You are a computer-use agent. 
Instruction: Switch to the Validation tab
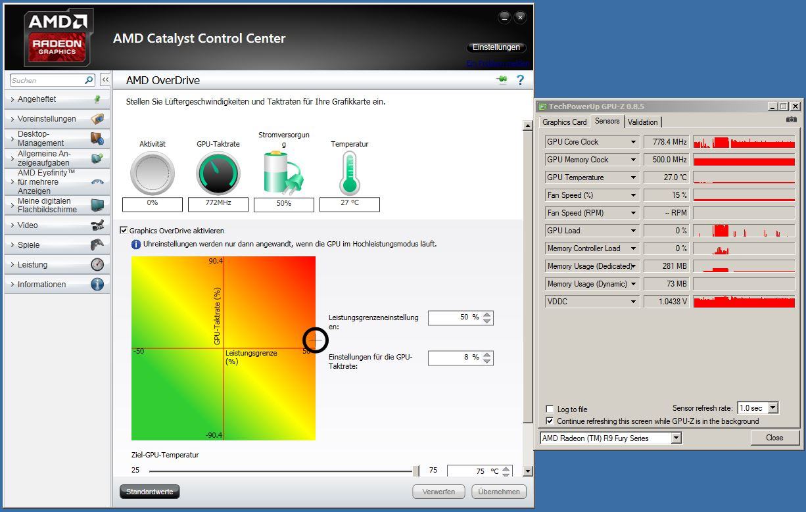[x=642, y=122]
